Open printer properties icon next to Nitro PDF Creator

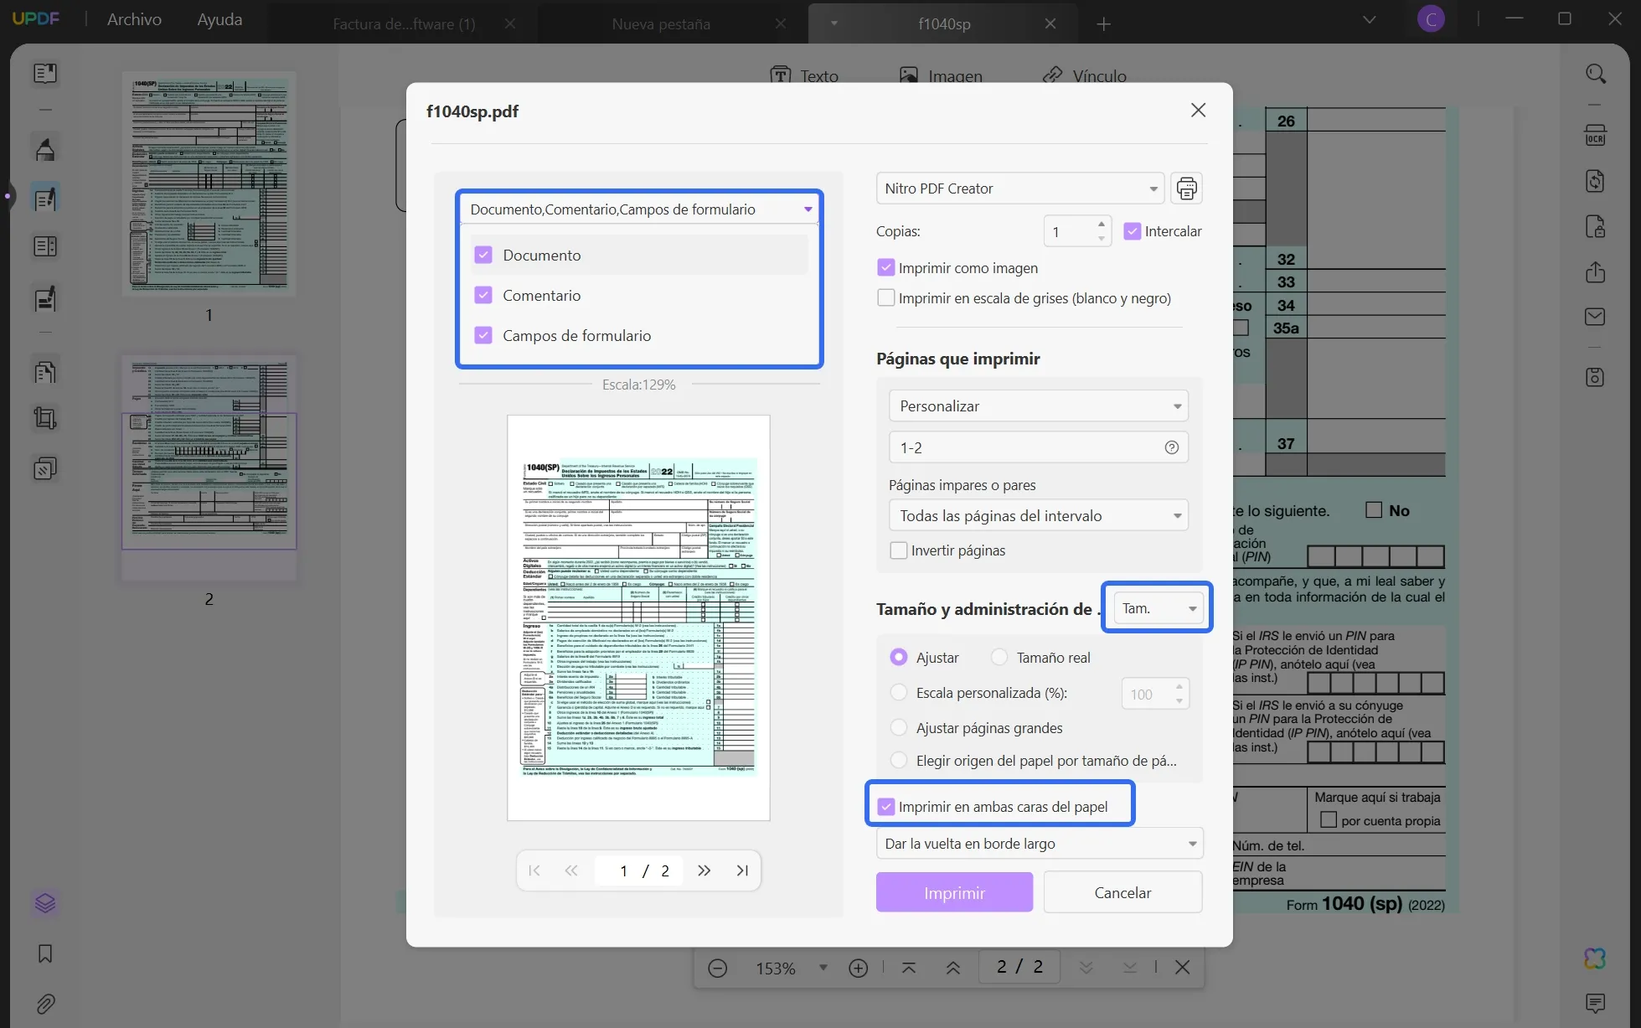pos(1186,189)
